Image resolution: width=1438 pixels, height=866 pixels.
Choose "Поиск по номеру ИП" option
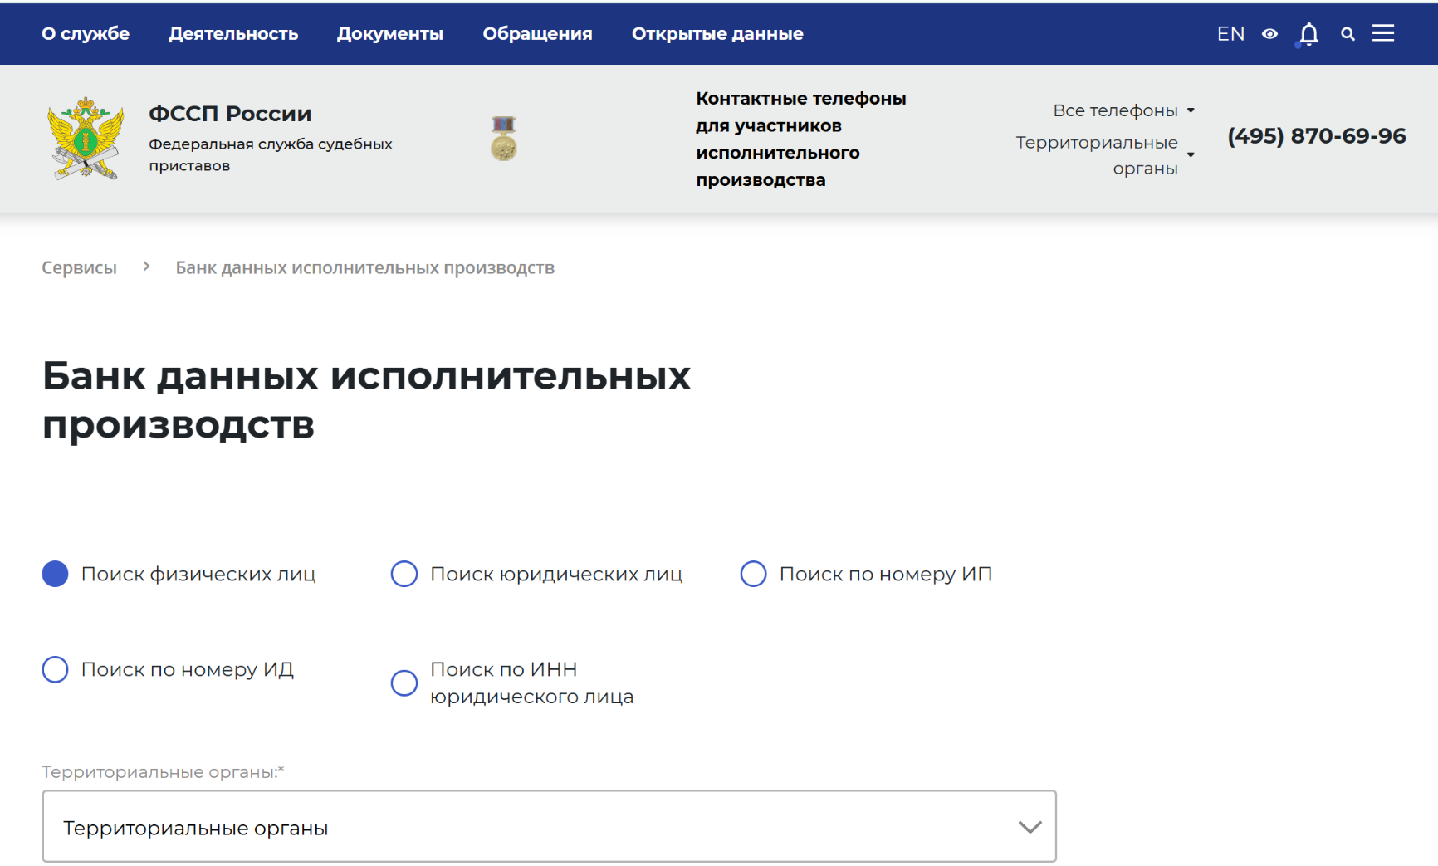coord(753,574)
